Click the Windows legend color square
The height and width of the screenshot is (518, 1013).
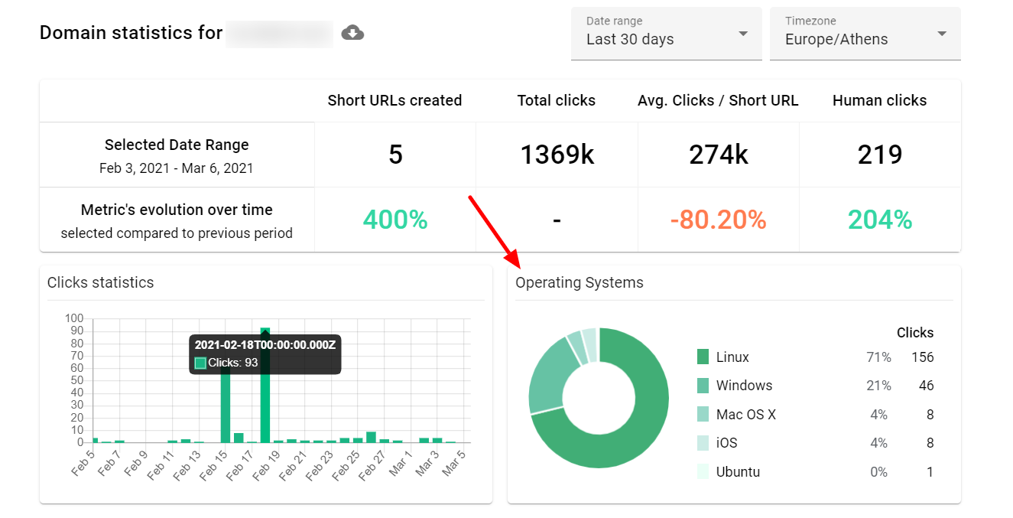tap(704, 385)
